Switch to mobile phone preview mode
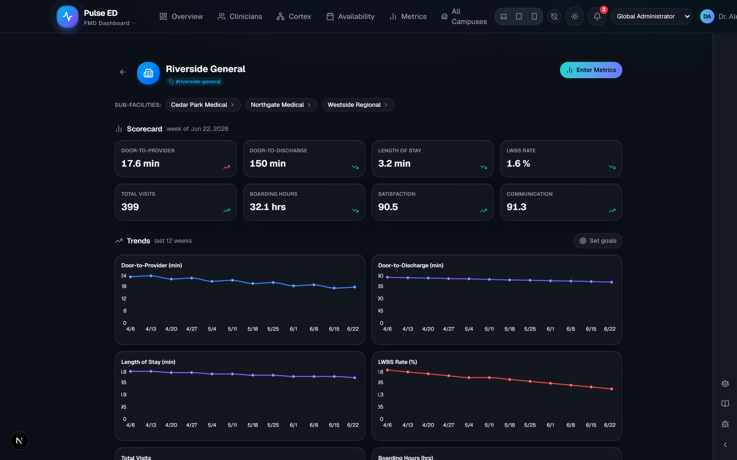The width and height of the screenshot is (737, 460). pyautogui.click(x=534, y=16)
